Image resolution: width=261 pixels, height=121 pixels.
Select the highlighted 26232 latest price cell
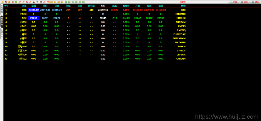(34, 18)
